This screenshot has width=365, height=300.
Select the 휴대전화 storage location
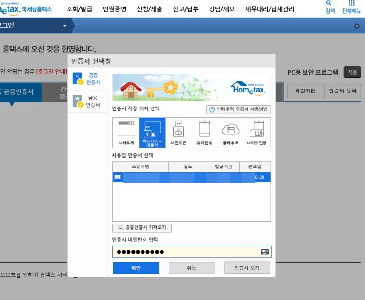click(204, 133)
